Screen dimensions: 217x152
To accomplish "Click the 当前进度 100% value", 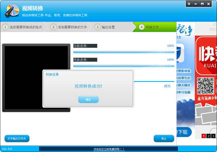I will pos(170,46).
